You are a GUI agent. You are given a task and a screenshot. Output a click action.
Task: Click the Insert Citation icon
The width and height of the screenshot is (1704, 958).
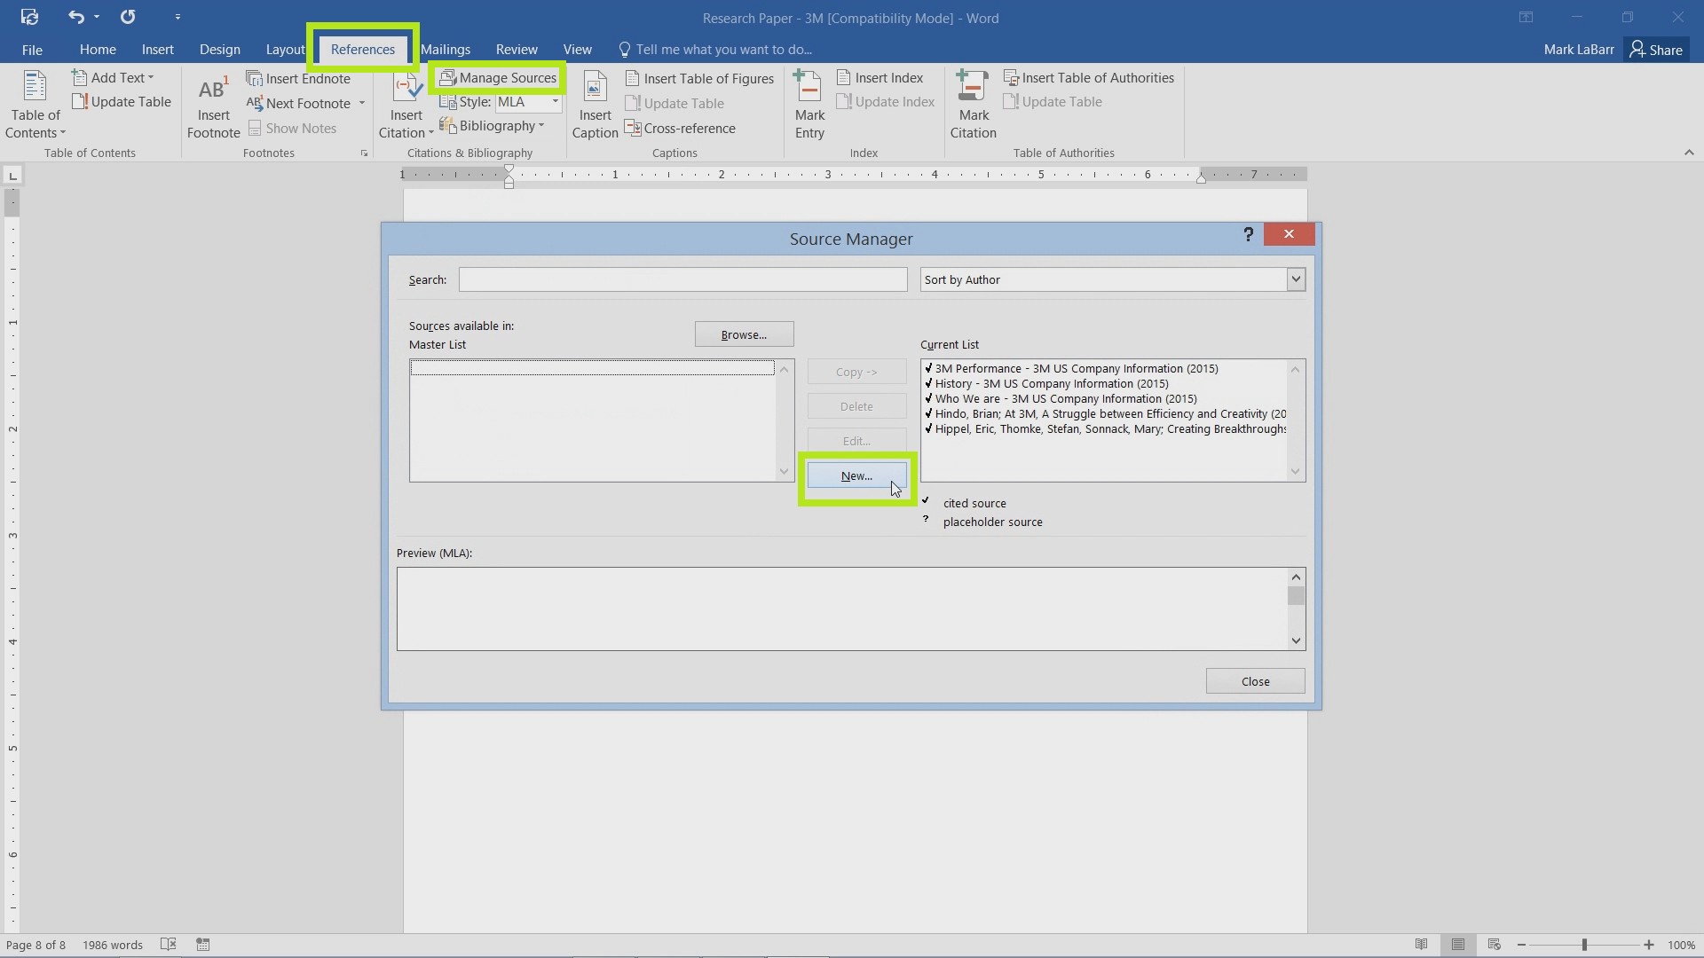(x=404, y=102)
